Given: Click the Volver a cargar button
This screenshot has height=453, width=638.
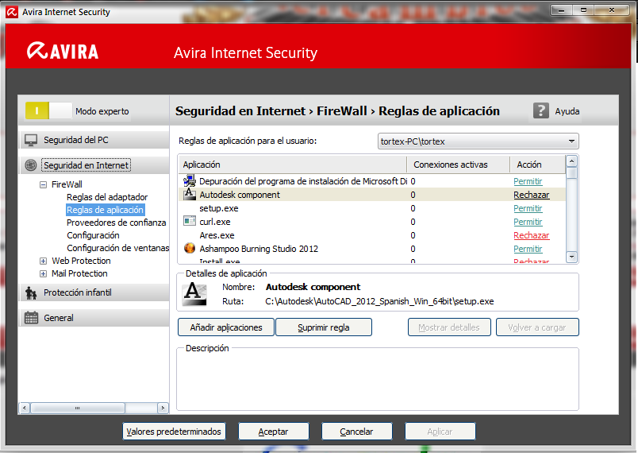Looking at the screenshot, I should point(537,327).
